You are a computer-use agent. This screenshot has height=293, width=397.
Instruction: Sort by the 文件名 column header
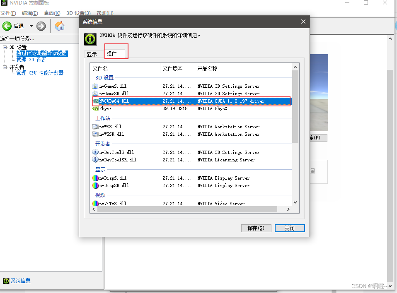[x=125, y=69]
